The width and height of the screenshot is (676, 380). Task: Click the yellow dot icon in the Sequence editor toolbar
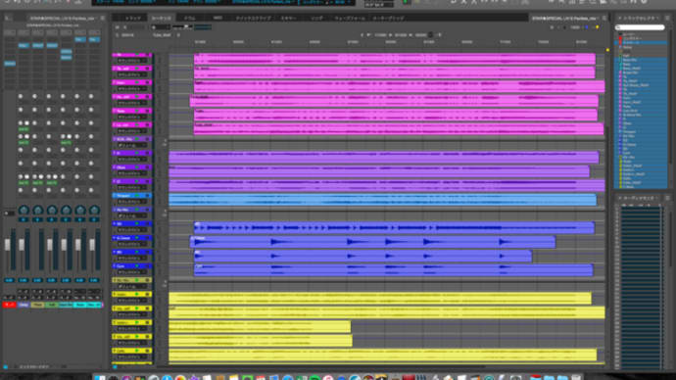(597, 27)
